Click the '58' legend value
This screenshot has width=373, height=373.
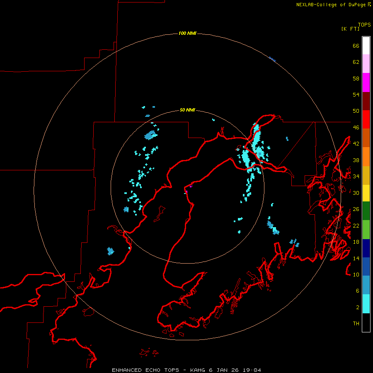tap(356, 78)
